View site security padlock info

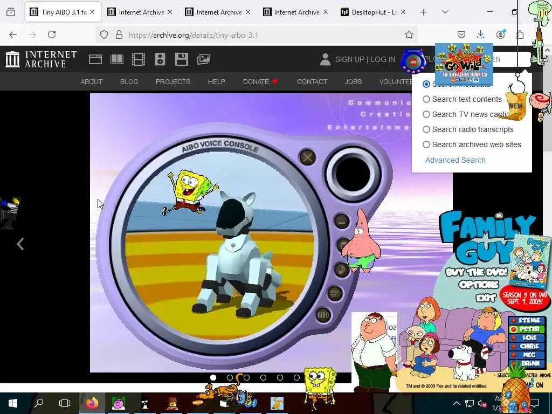point(119,34)
